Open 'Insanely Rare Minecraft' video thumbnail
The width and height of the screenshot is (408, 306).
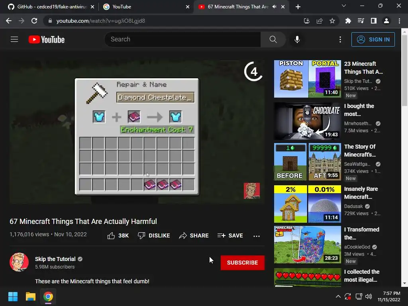pyautogui.click(x=307, y=204)
